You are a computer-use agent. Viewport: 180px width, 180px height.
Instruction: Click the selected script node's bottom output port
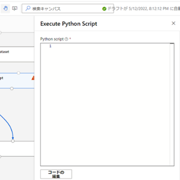(12, 88)
